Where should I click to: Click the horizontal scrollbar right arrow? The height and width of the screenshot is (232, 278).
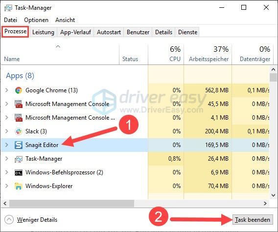click(x=265, y=203)
